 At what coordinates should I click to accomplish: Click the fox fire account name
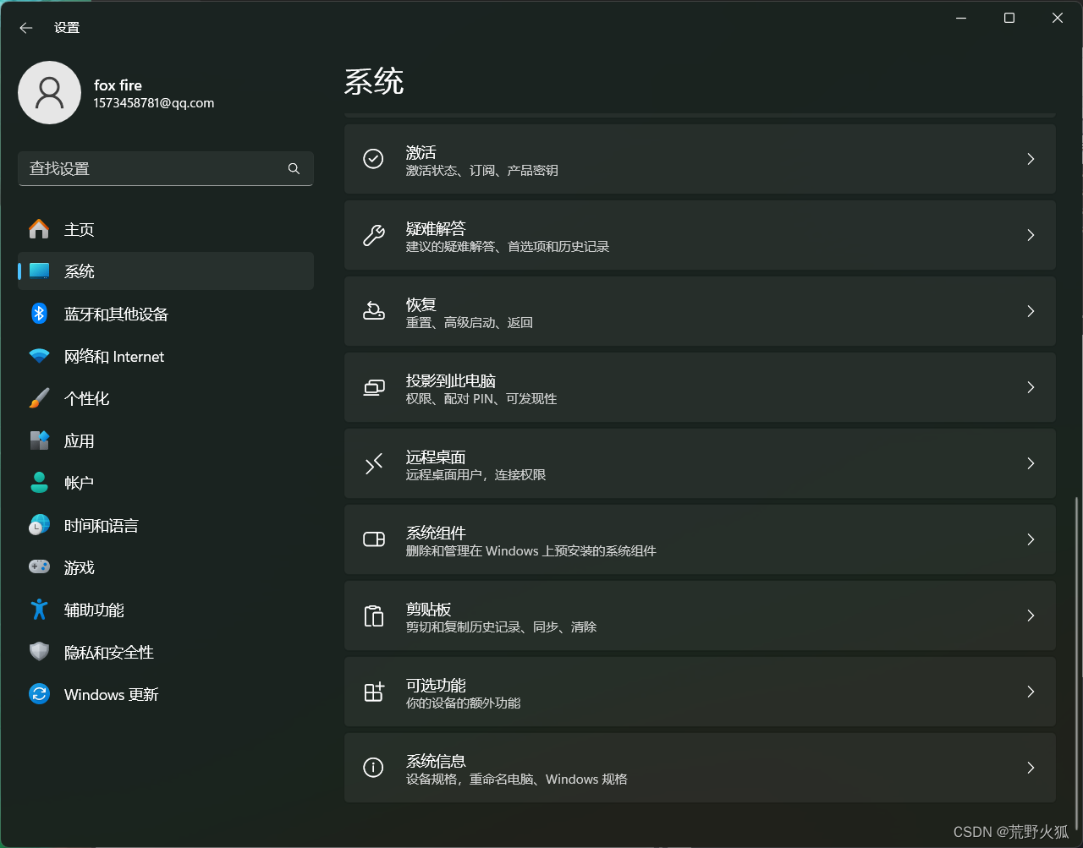point(118,85)
